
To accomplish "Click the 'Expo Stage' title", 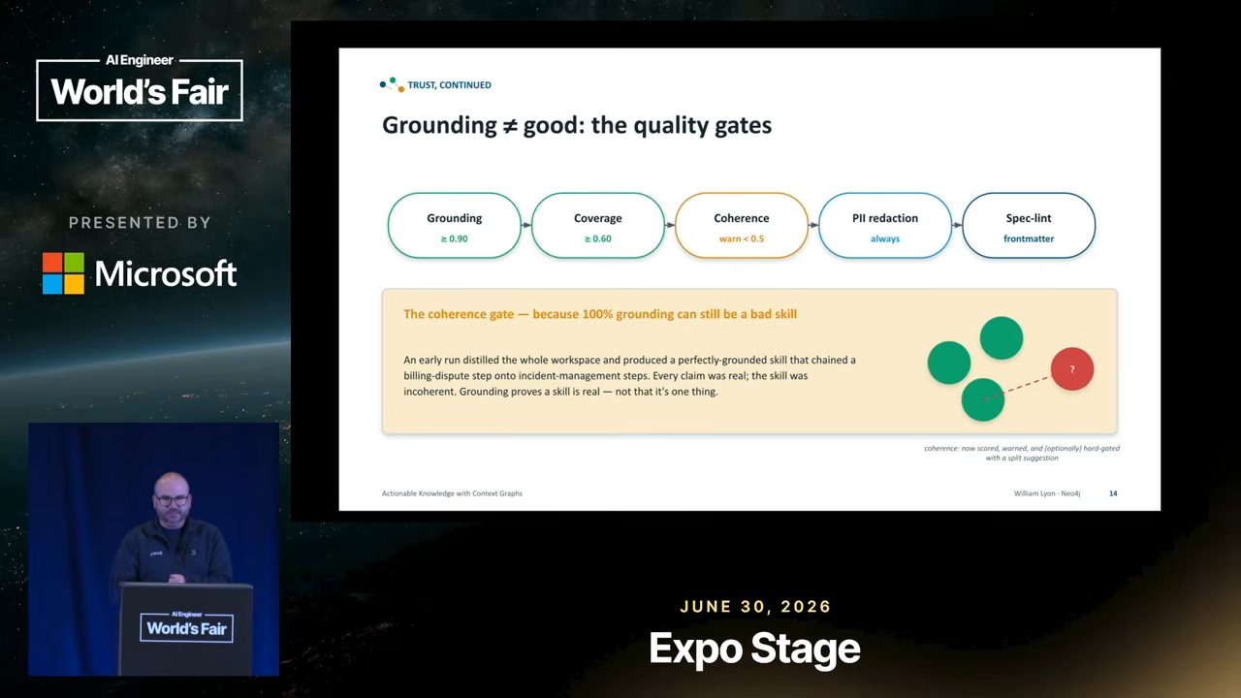I will [754, 649].
